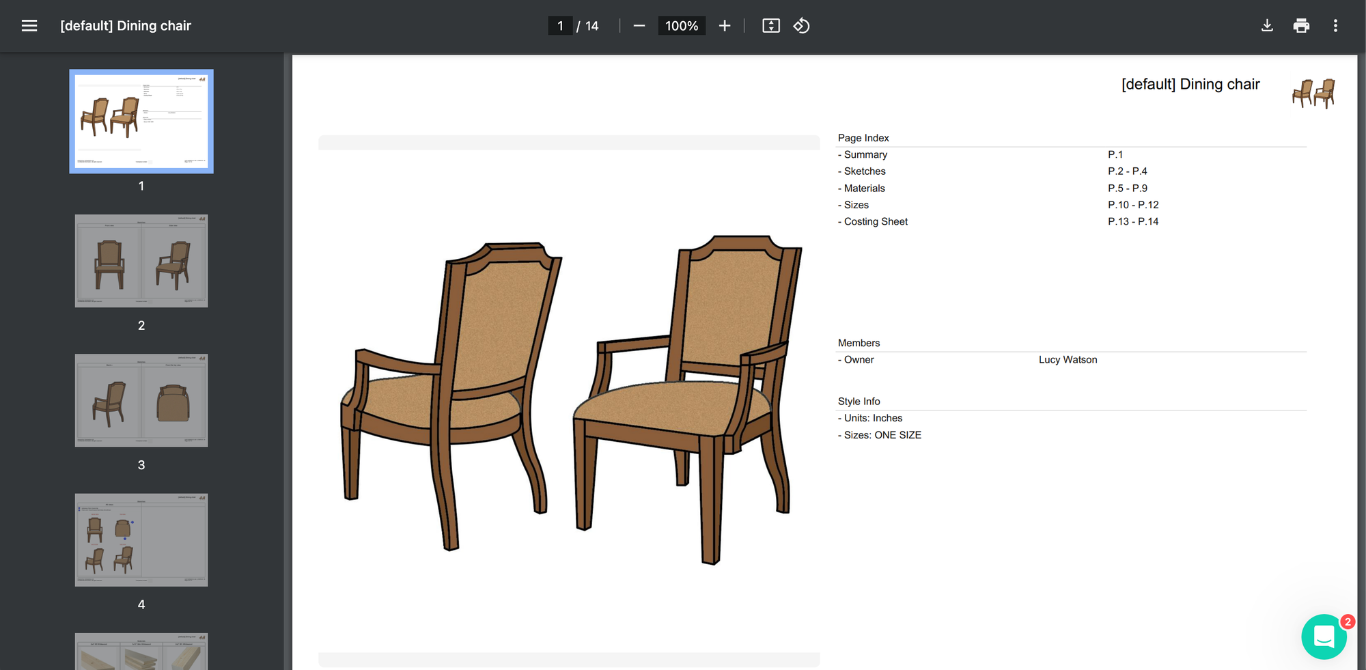Print the document
The image size is (1366, 670).
tap(1301, 26)
